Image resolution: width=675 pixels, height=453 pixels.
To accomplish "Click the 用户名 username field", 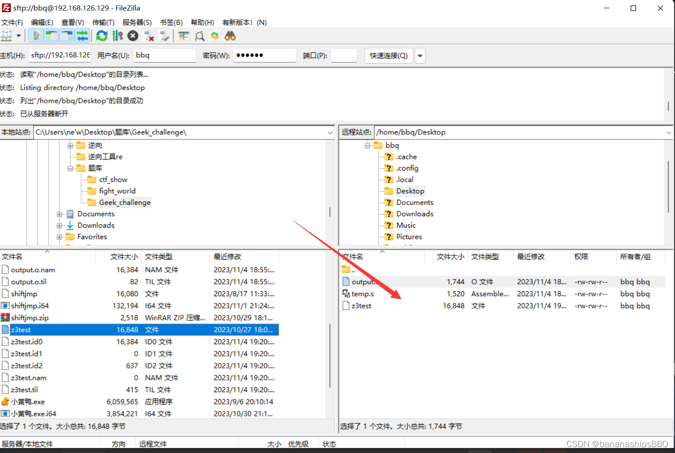I will (x=165, y=55).
